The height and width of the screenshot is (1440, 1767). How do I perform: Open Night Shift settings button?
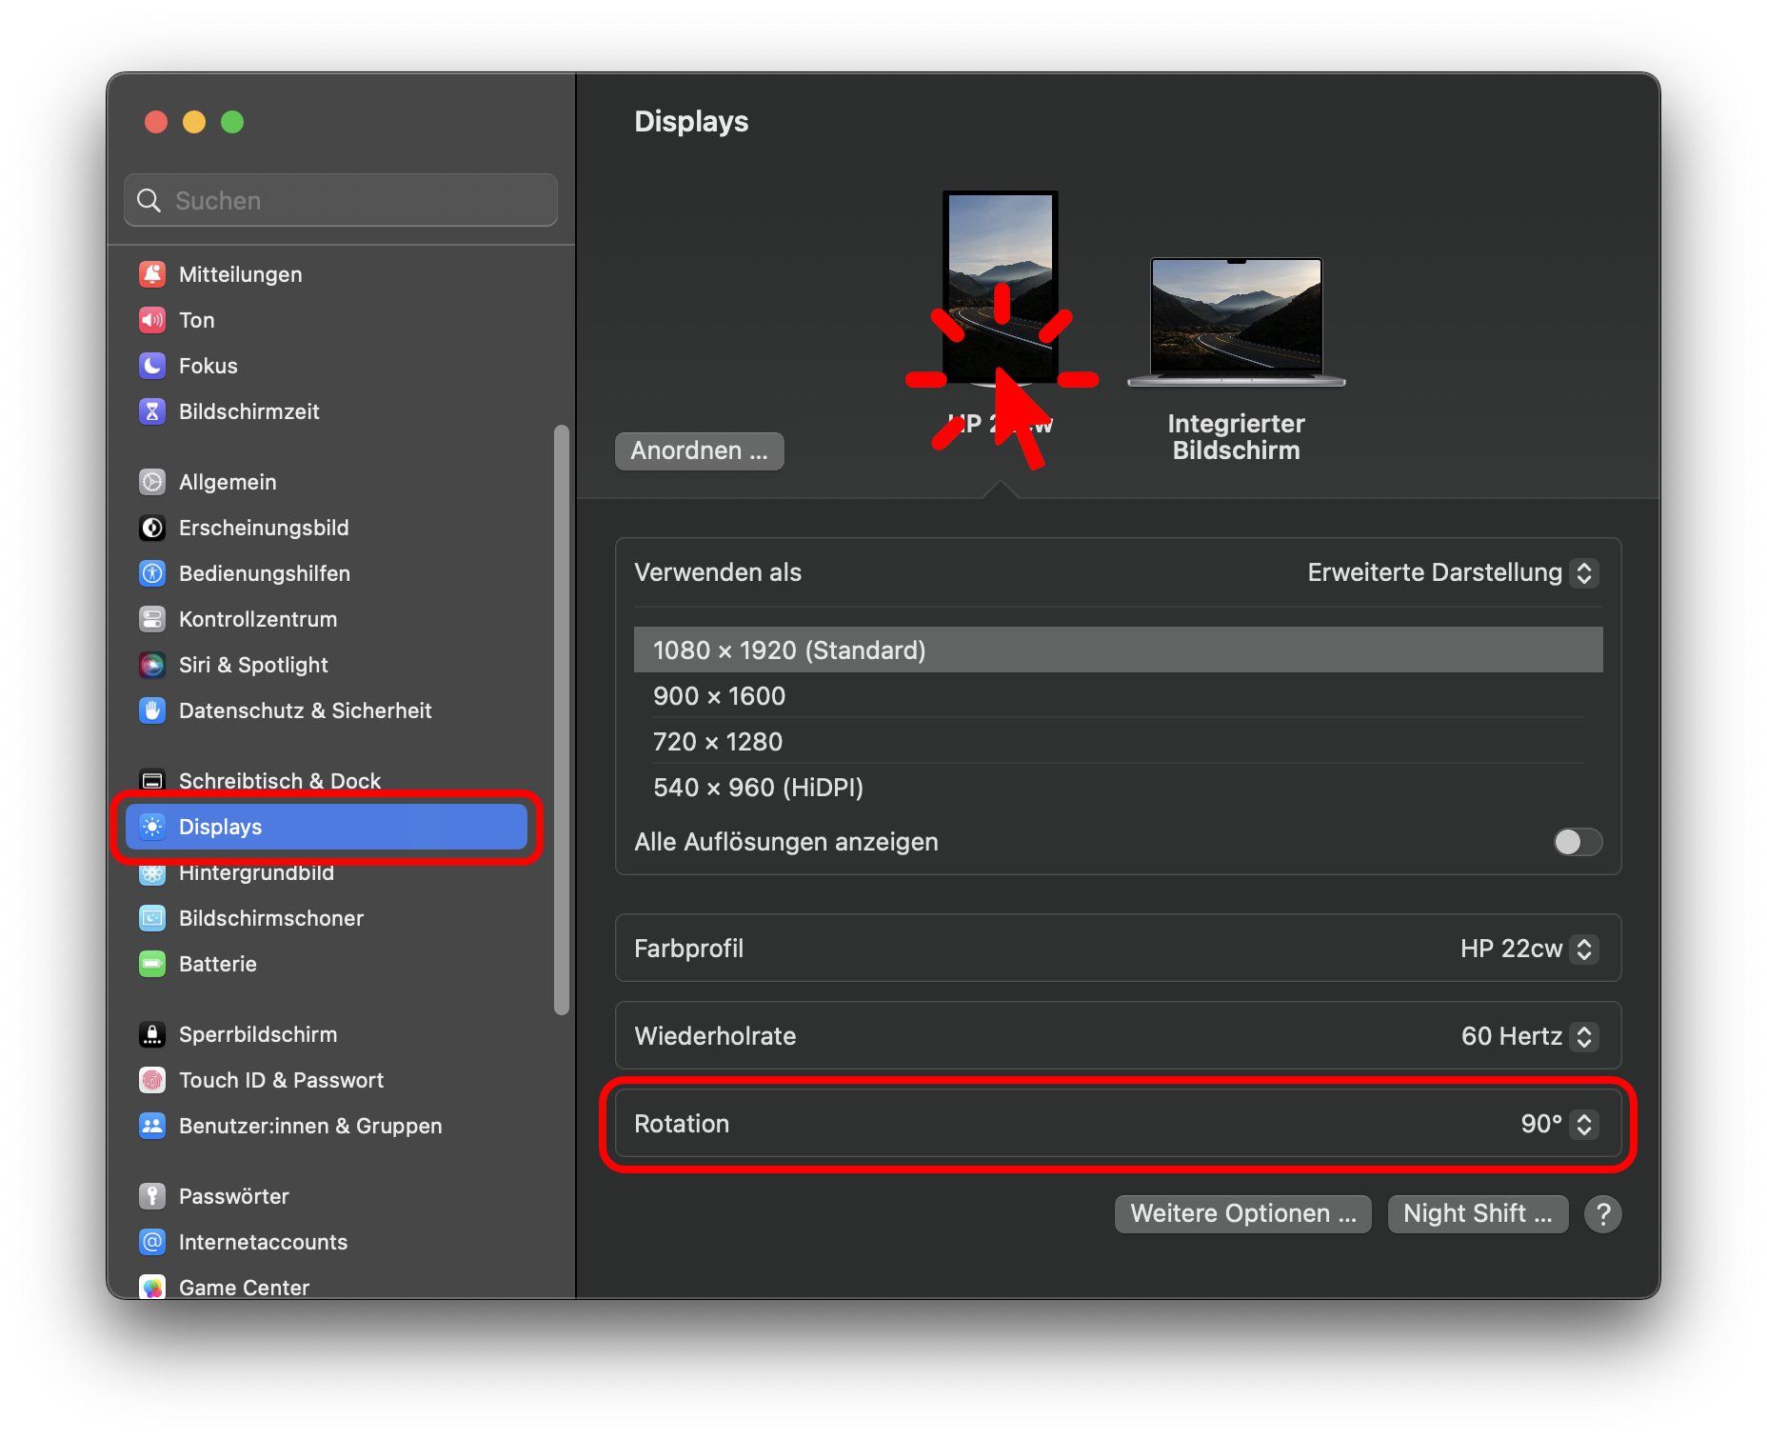tap(1477, 1213)
